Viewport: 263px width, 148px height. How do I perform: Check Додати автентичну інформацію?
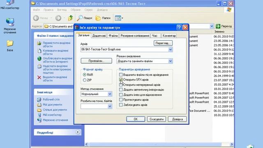121,90
